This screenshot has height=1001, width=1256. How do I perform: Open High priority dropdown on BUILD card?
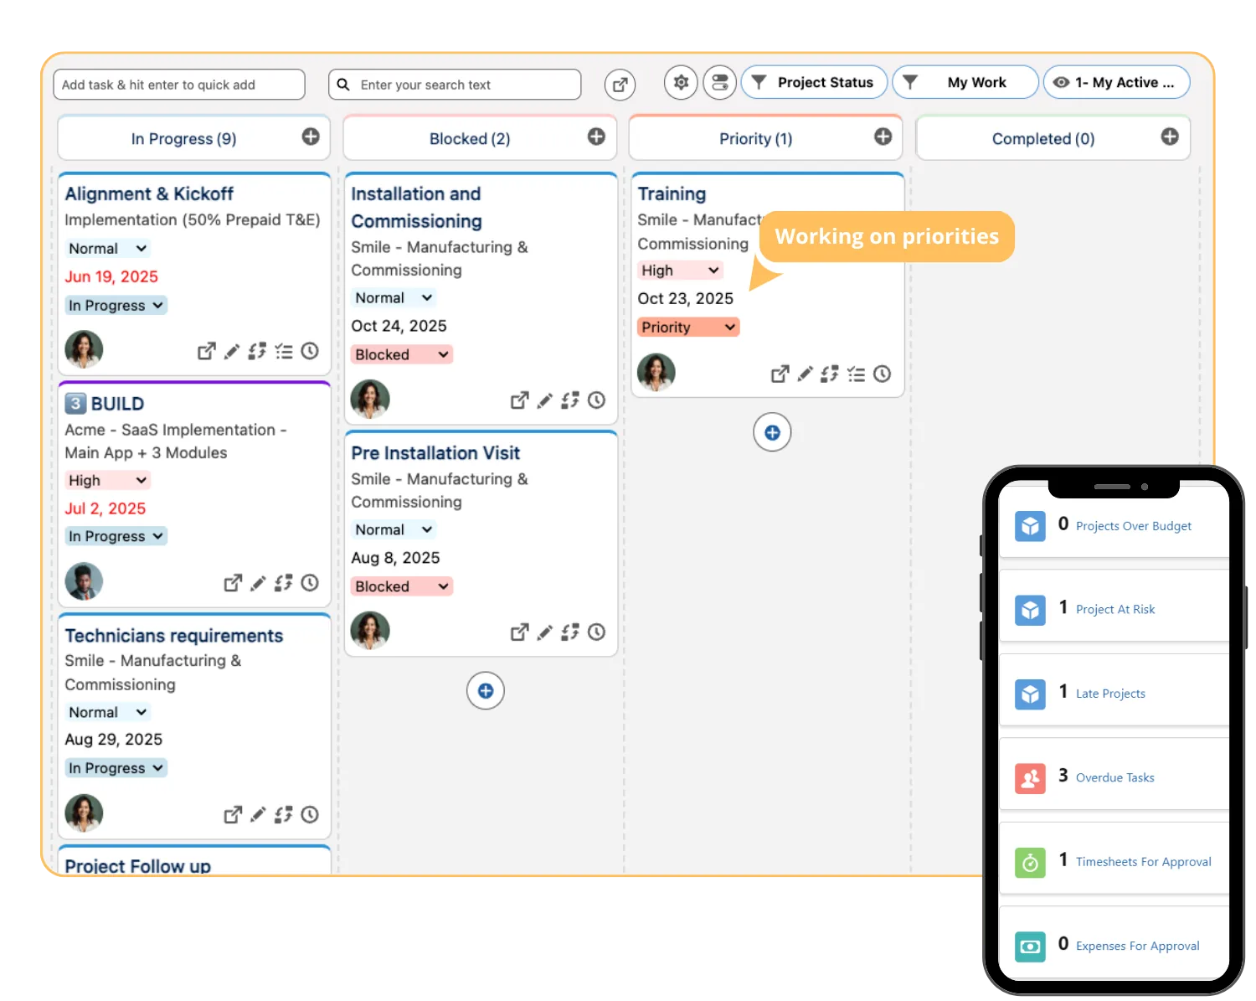click(x=108, y=480)
